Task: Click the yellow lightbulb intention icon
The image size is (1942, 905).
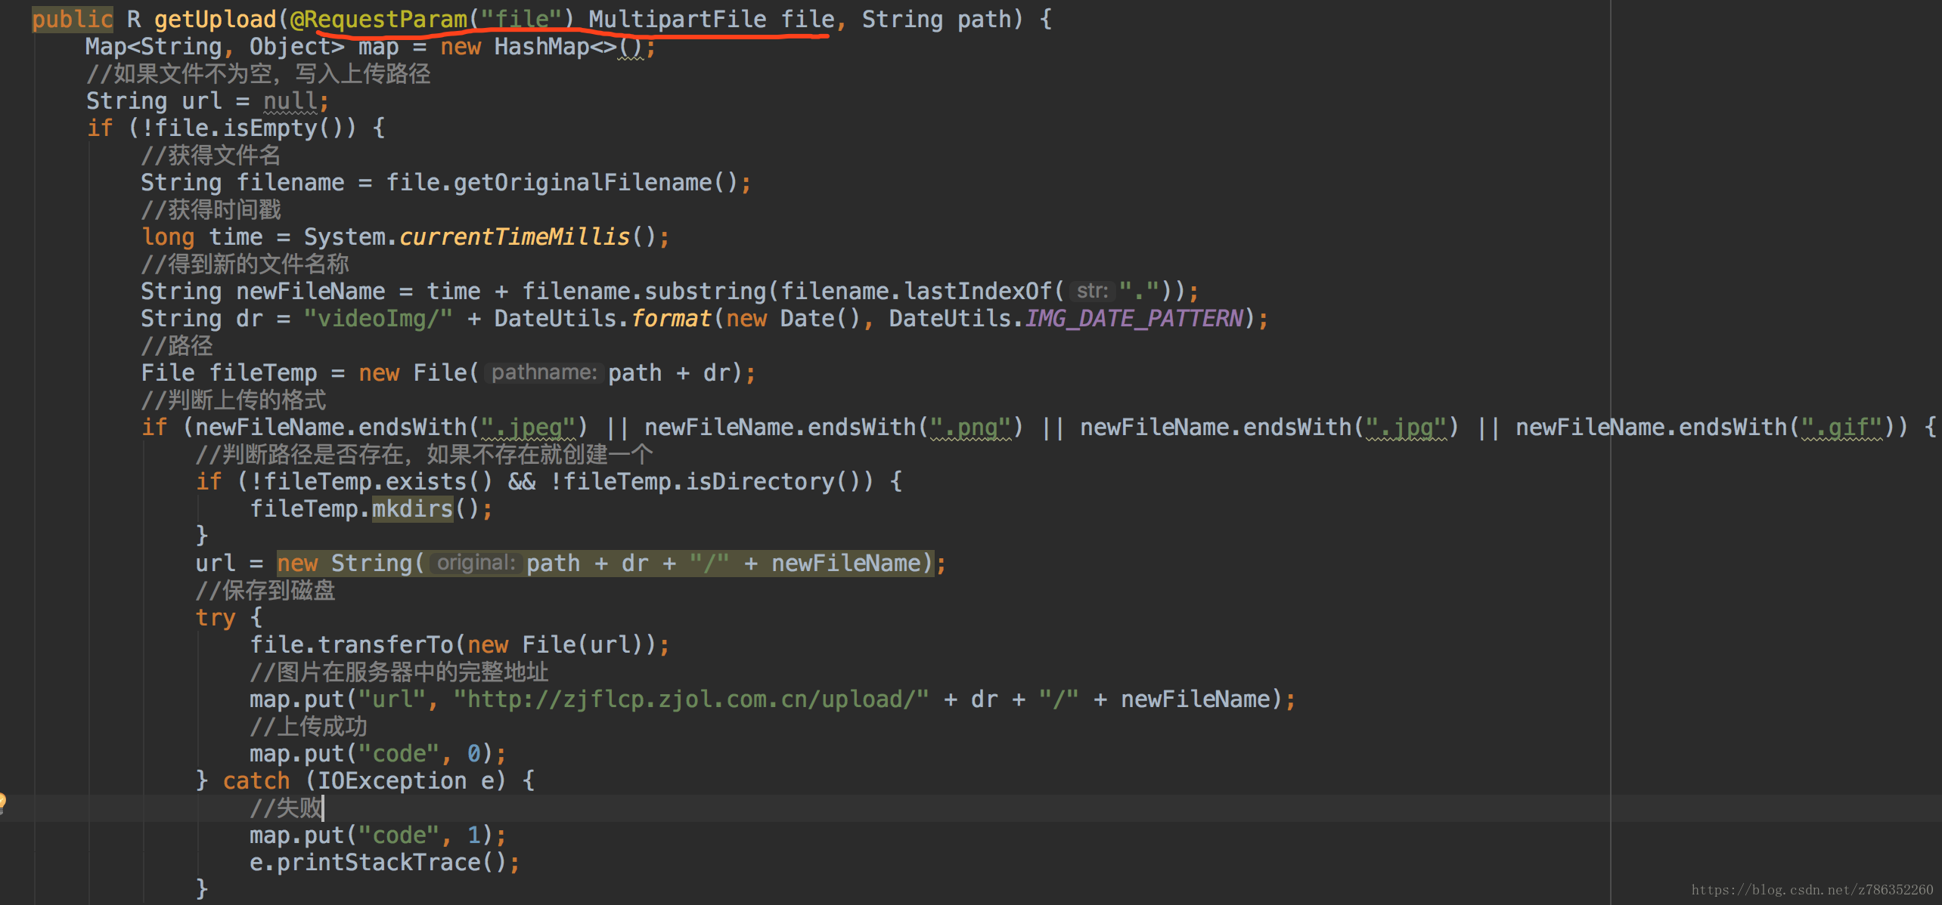Action: pos(2,802)
